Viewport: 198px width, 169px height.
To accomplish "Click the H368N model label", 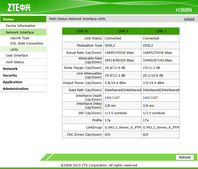I will click(x=184, y=10).
